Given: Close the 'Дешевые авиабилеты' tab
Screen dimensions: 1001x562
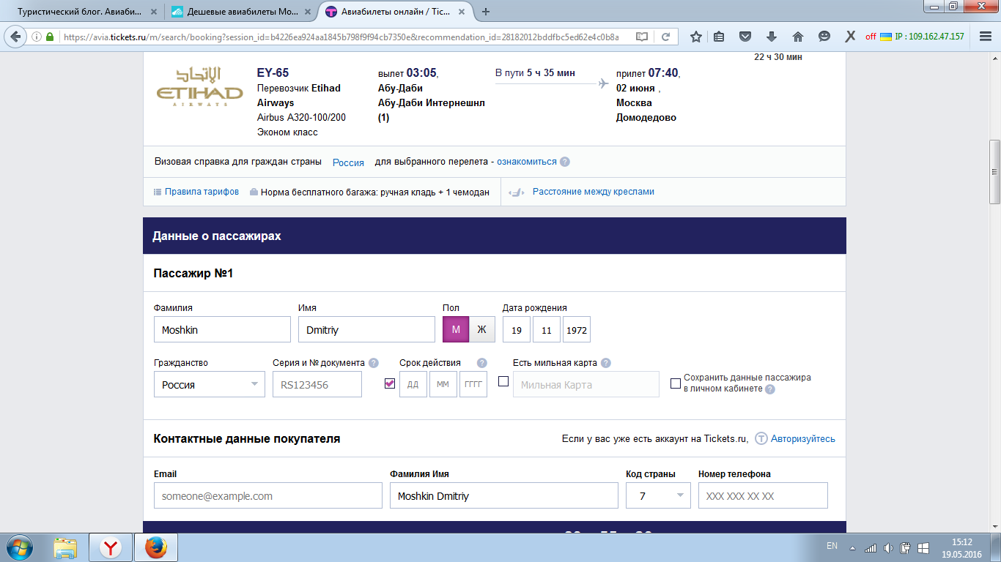Looking at the screenshot, I should 309,12.
